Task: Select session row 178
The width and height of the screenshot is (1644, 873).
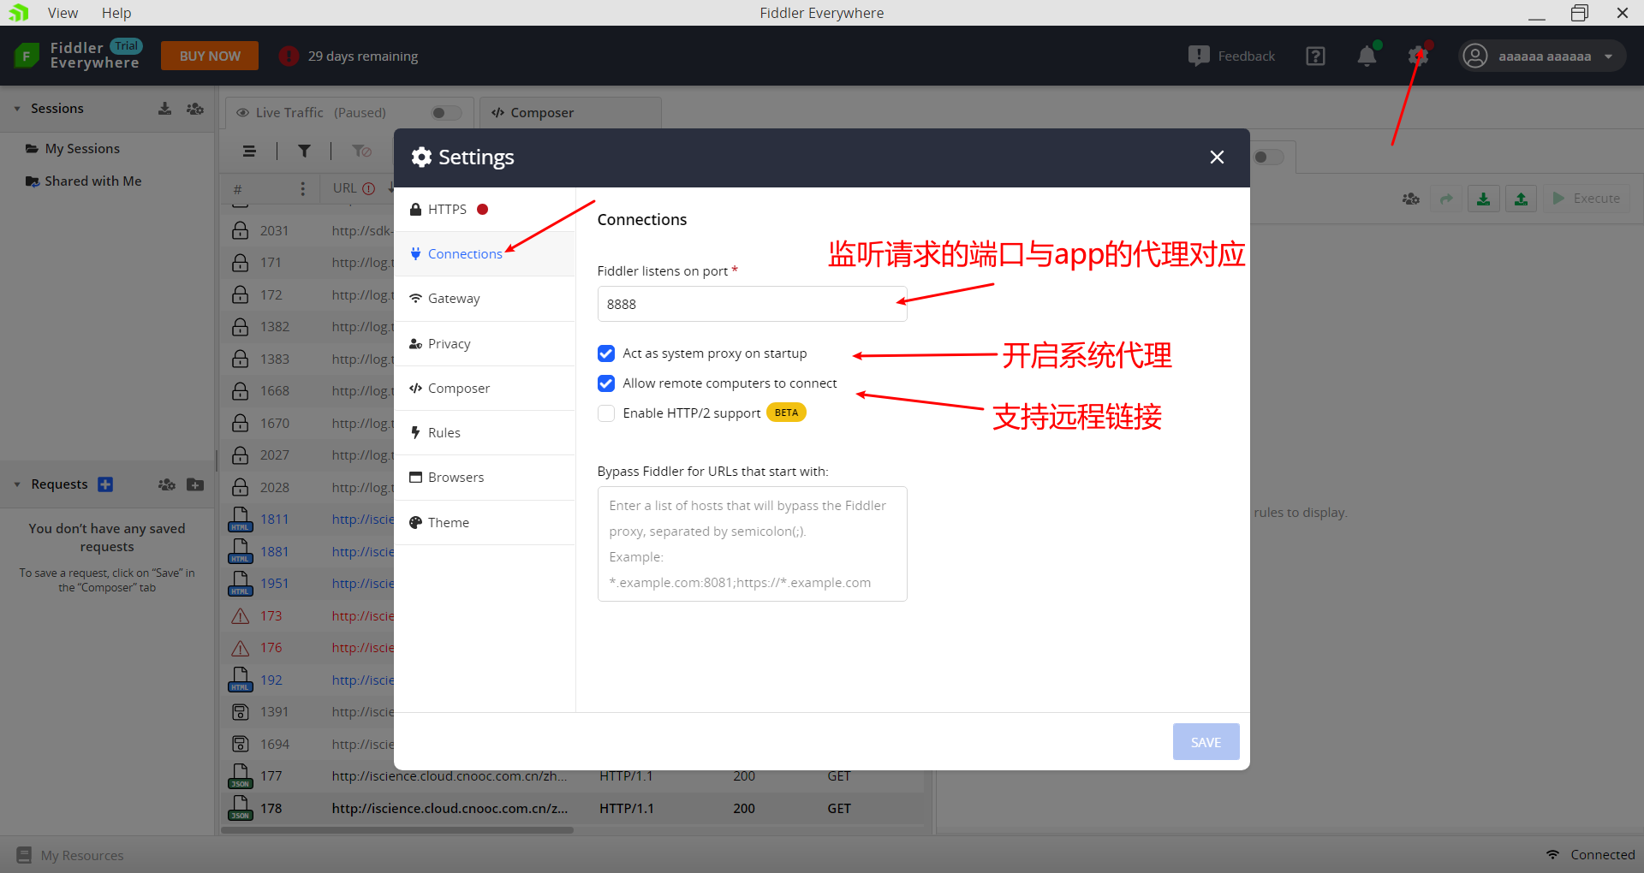Action: [x=574, y=808]
